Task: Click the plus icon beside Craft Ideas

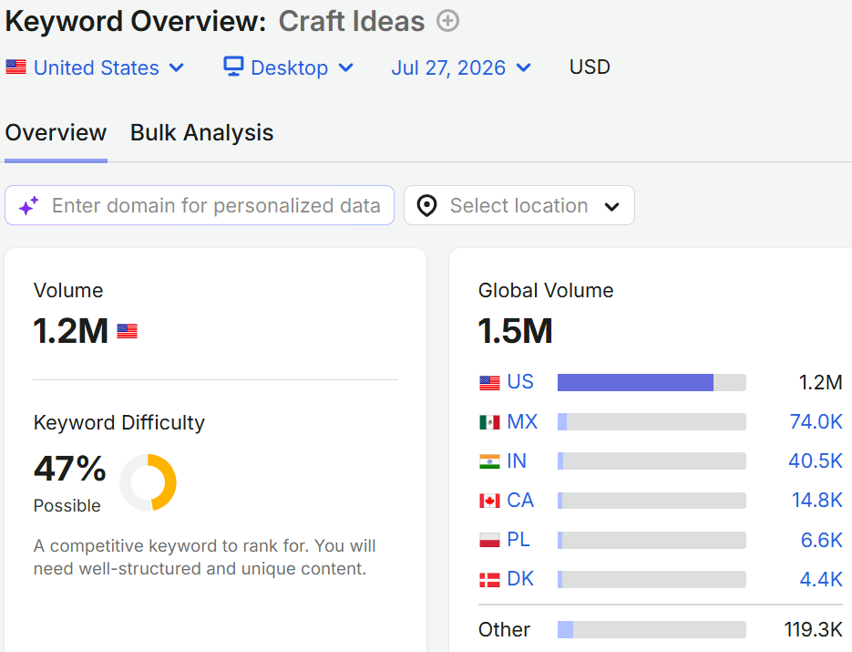Action: [447, 21]
